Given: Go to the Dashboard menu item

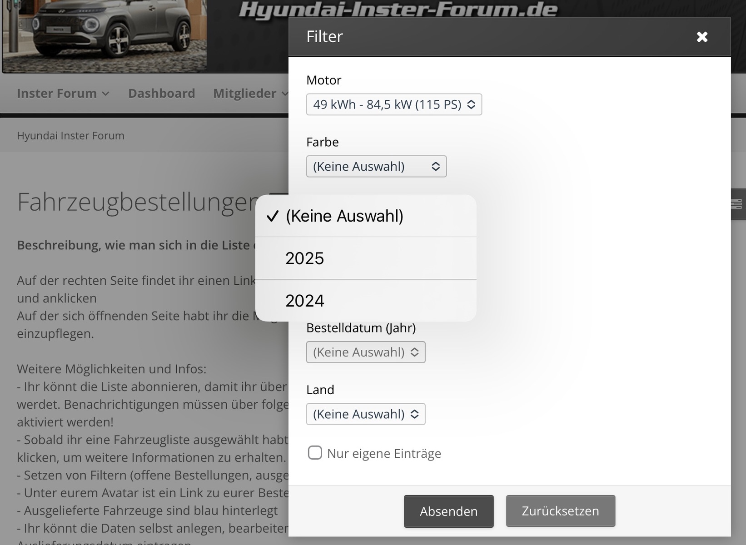Looking at the screenshot, I should point(161,94).
